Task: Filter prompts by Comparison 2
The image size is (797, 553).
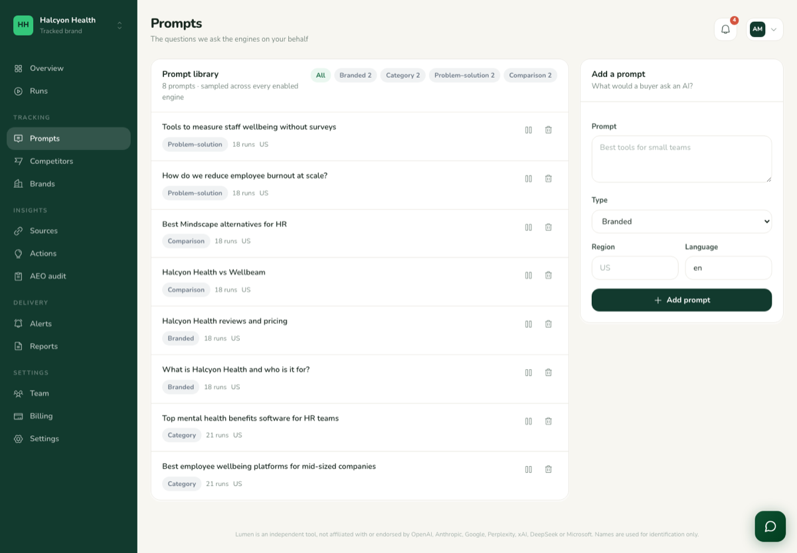Action: (x=530, y=76)
